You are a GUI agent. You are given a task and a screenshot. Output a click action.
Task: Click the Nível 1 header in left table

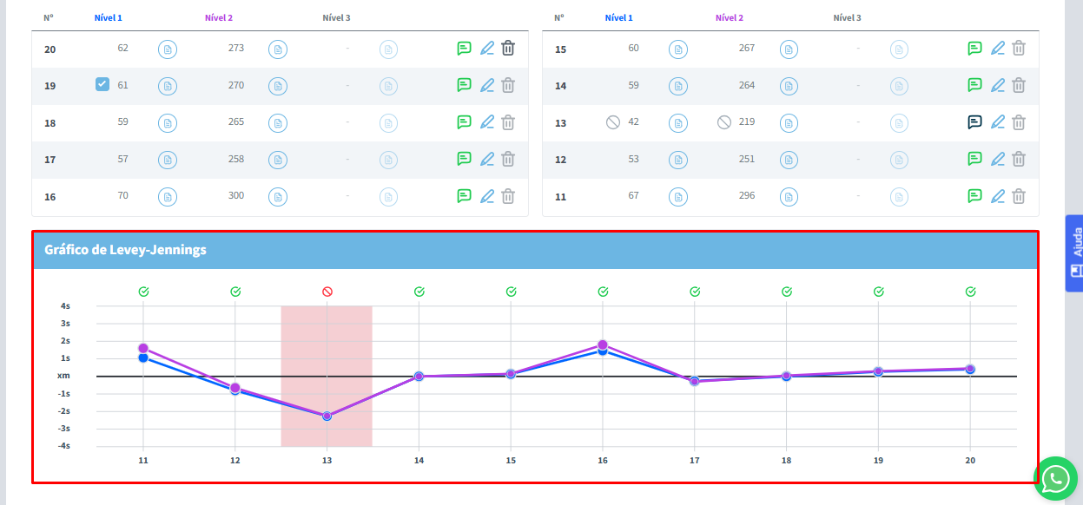tap(109, 18)
